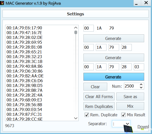This screenshot has width=152, height=134.
Task: Click the Num input field showing 2500
Action: [x=131, y=86]
